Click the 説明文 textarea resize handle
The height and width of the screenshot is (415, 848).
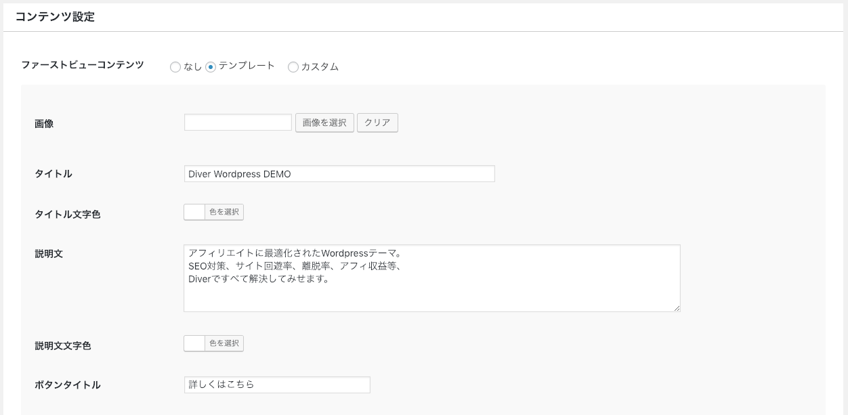point(676,307)
